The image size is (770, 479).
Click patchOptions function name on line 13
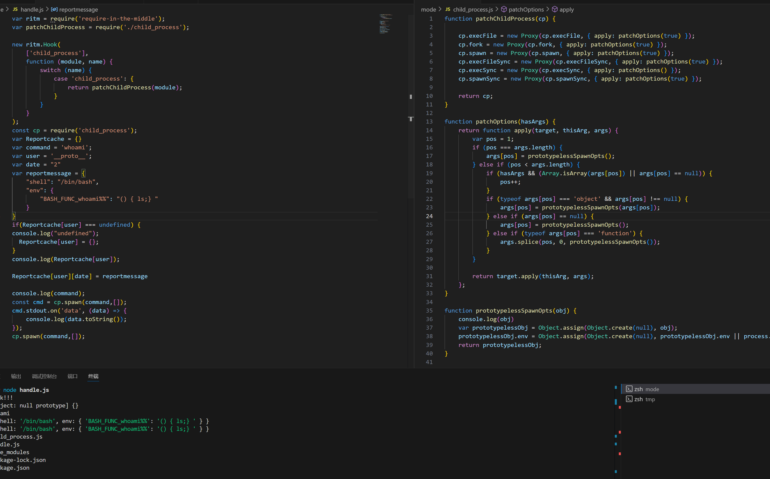coord(497,122)
